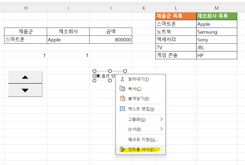Select column I header
The width and height of the screenshot is (245, 165).
click(68, 8)
